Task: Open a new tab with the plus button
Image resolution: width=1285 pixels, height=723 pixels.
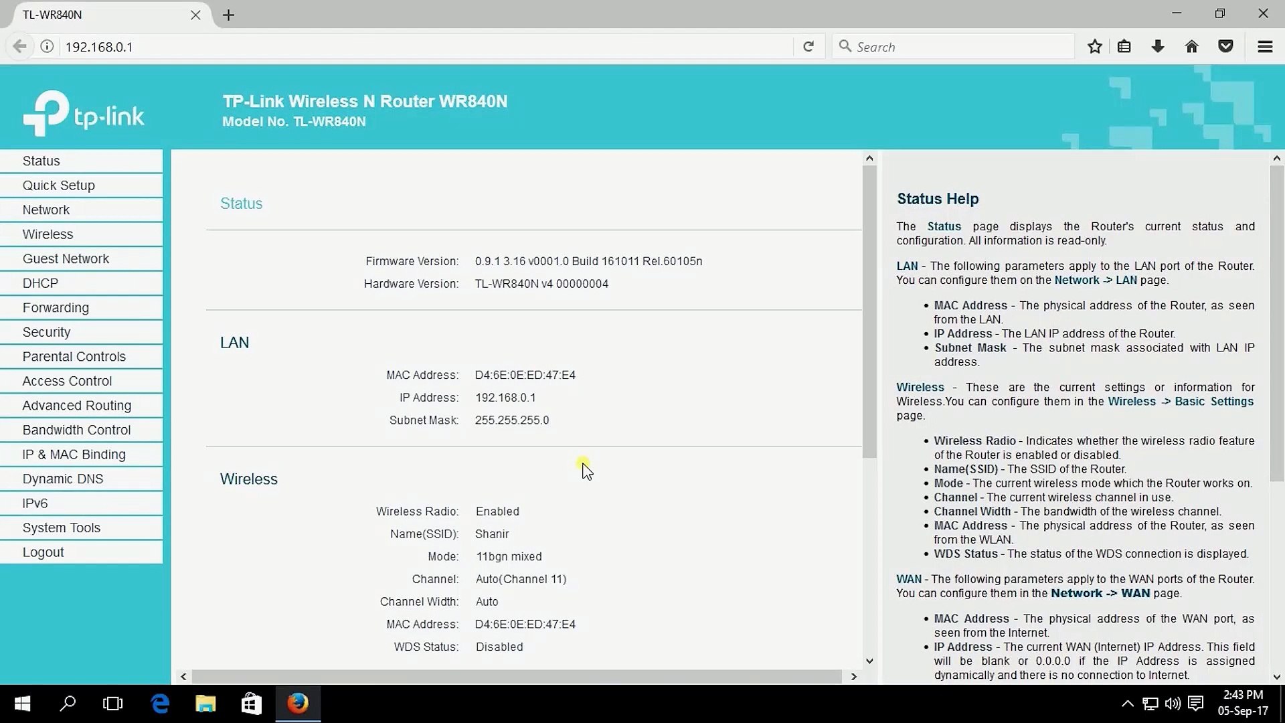Action: point(229,15)
